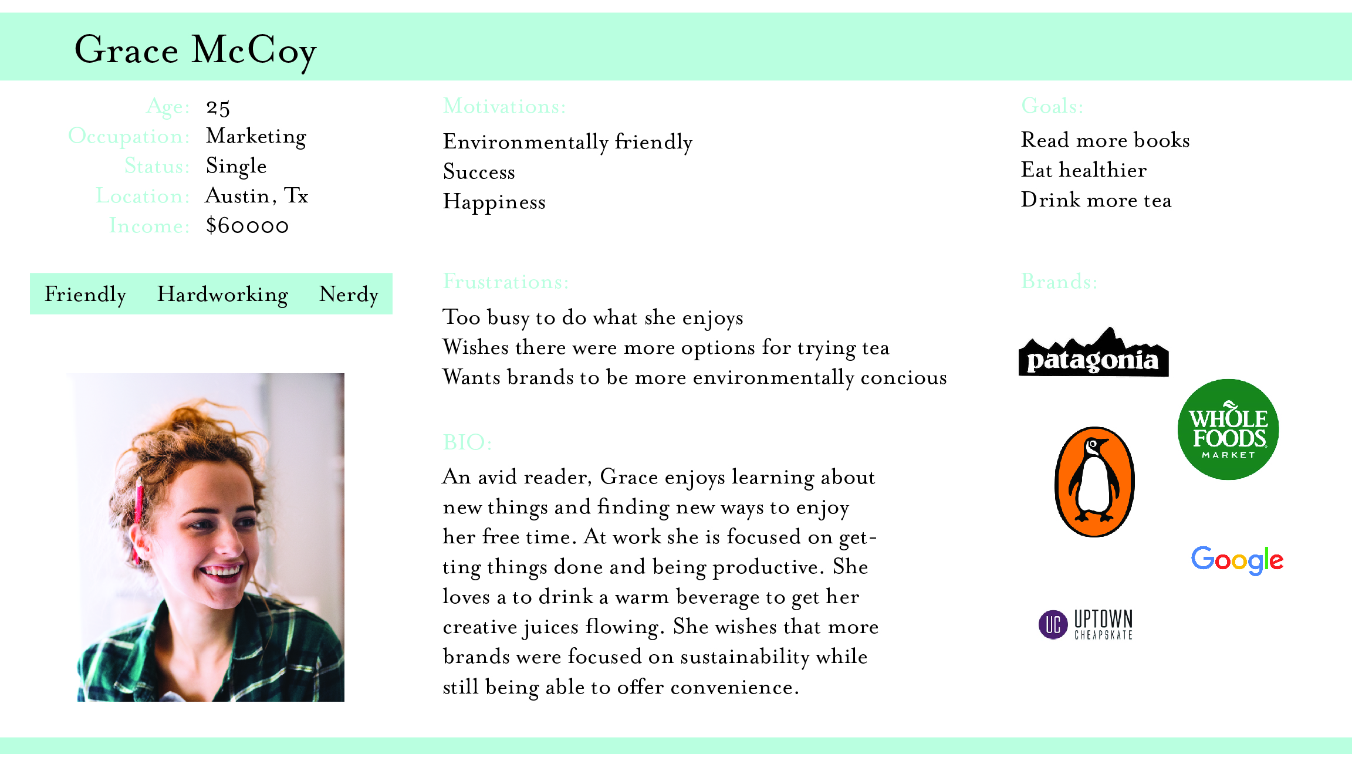Click the Hardworking personality tag
The width and height of the screenshot is (1352, 761).
[222, 294]
